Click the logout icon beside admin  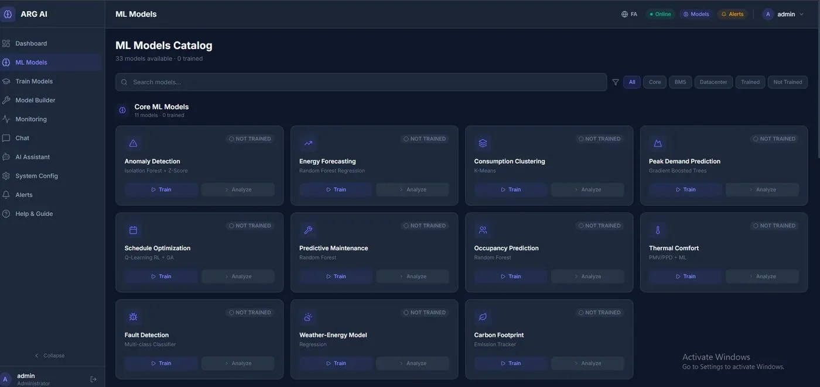pos(93,379)
